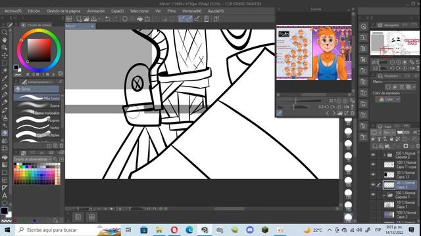Image resolution: width=421 pixels, height=236 pixels.
Task: Open Discord from the taskbar
Action: coord(250,229)
